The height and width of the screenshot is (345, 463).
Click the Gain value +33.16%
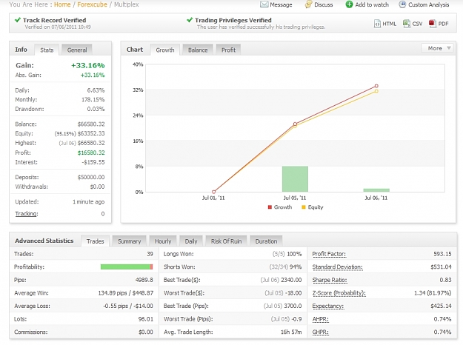88,65
